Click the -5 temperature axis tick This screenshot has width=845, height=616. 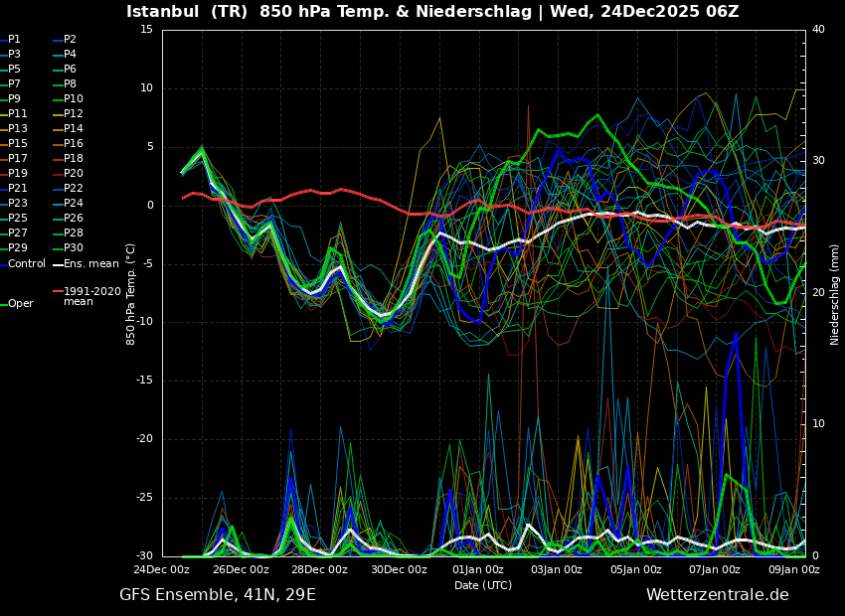(148, 264)
